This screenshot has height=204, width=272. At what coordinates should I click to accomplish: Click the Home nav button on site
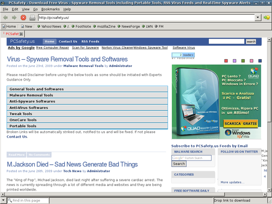coord(50,41)
